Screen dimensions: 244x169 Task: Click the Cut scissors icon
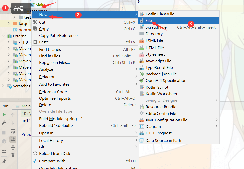coord(35,22)
